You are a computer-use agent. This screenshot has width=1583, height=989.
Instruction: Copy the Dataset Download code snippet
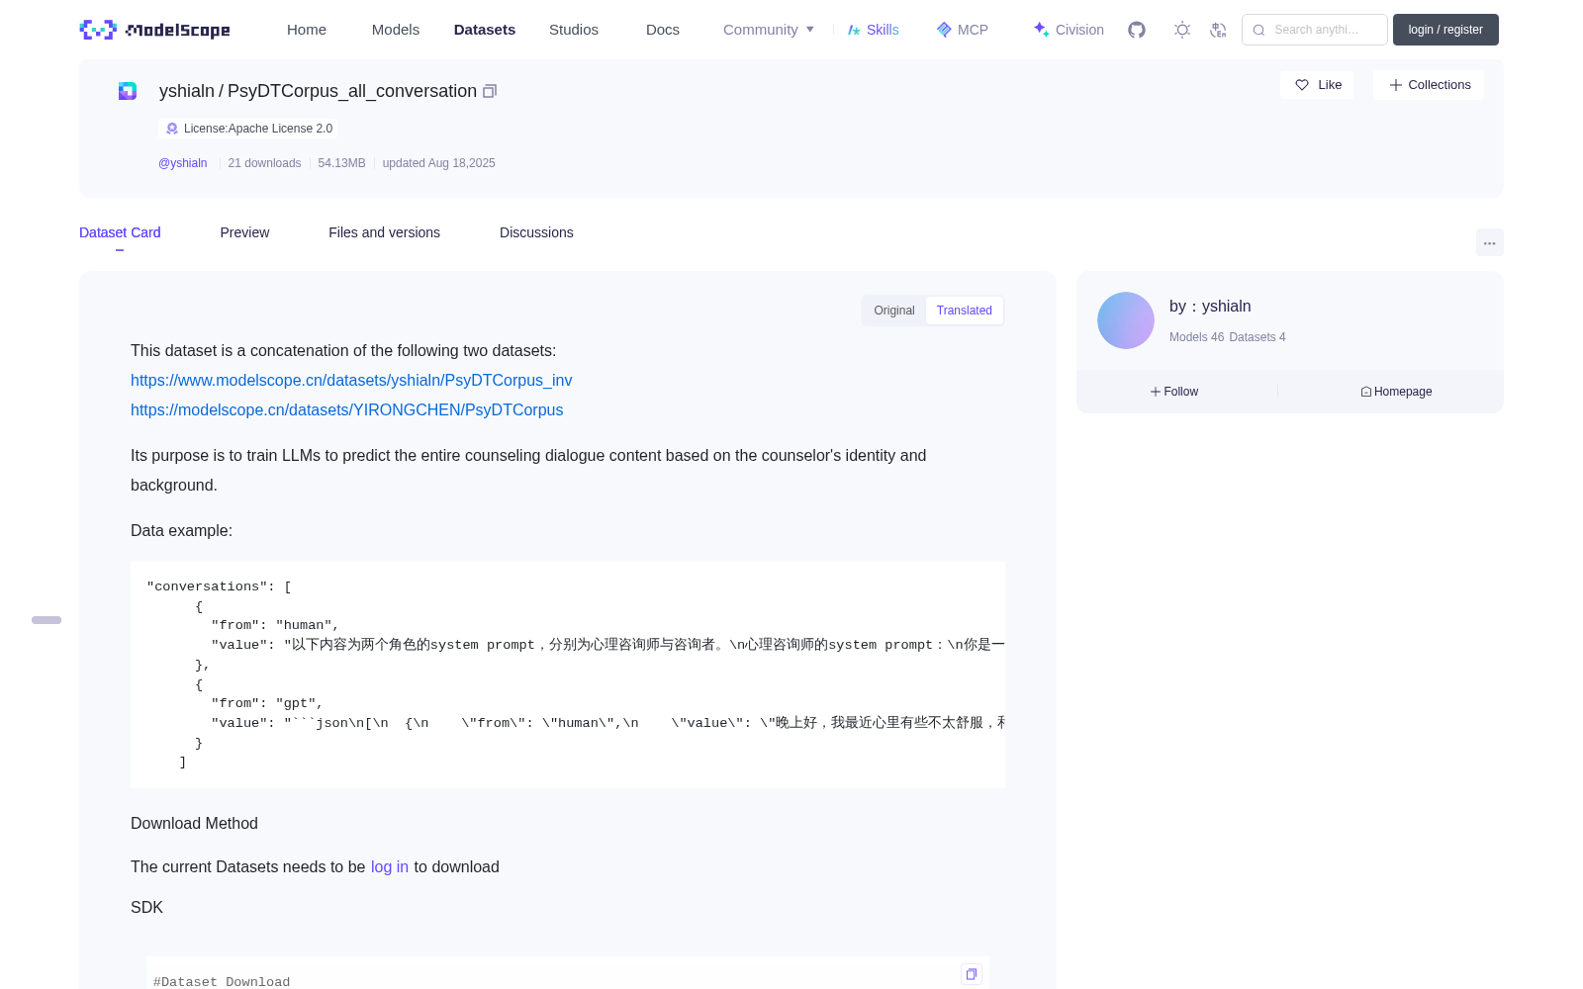coord(972,974)
